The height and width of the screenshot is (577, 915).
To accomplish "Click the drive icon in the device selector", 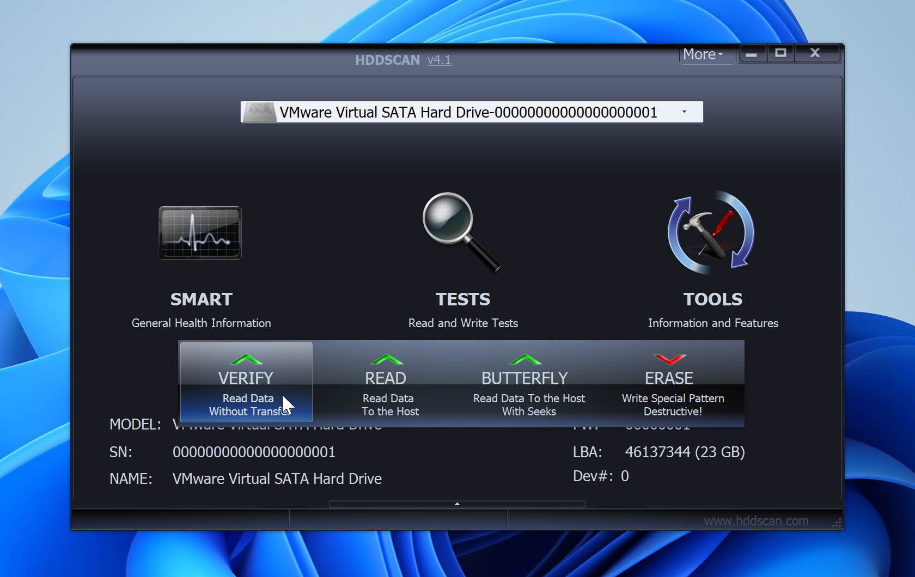I will tap(260, 112).
